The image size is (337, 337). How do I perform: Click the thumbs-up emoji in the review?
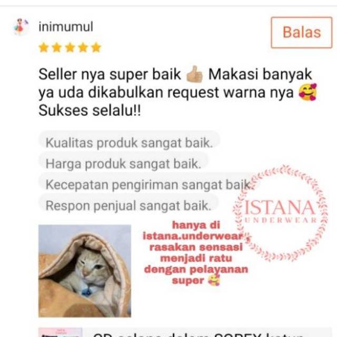194,74
